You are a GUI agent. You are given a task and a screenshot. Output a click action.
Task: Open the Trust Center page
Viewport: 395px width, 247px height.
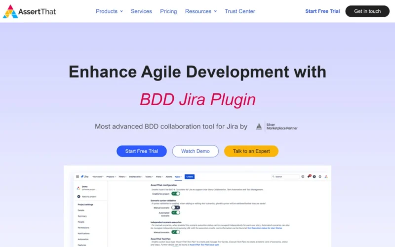(x=240, y=11)
